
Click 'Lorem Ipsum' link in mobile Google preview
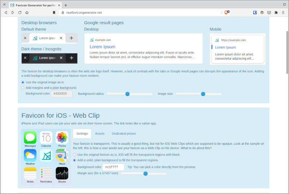click(226, 47)
